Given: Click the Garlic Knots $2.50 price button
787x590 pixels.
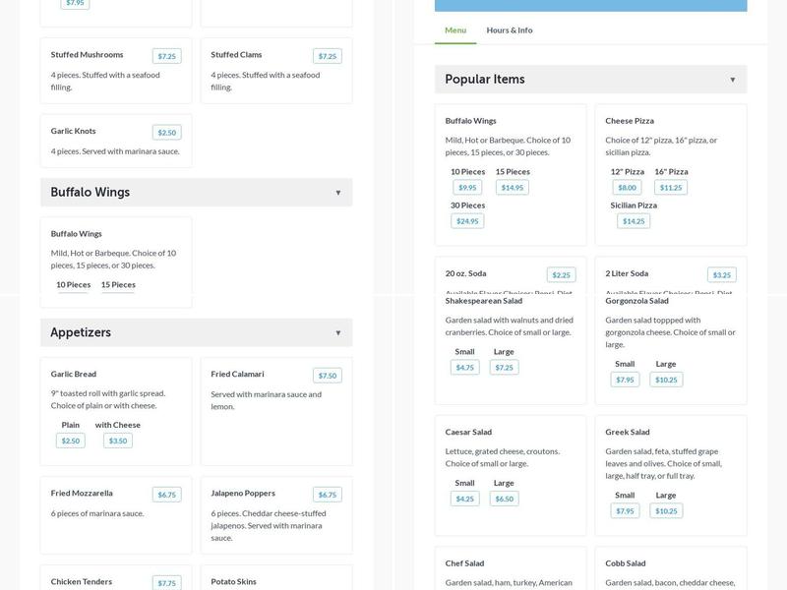Looking at the screenshot, I should click(x=166, y=132).
